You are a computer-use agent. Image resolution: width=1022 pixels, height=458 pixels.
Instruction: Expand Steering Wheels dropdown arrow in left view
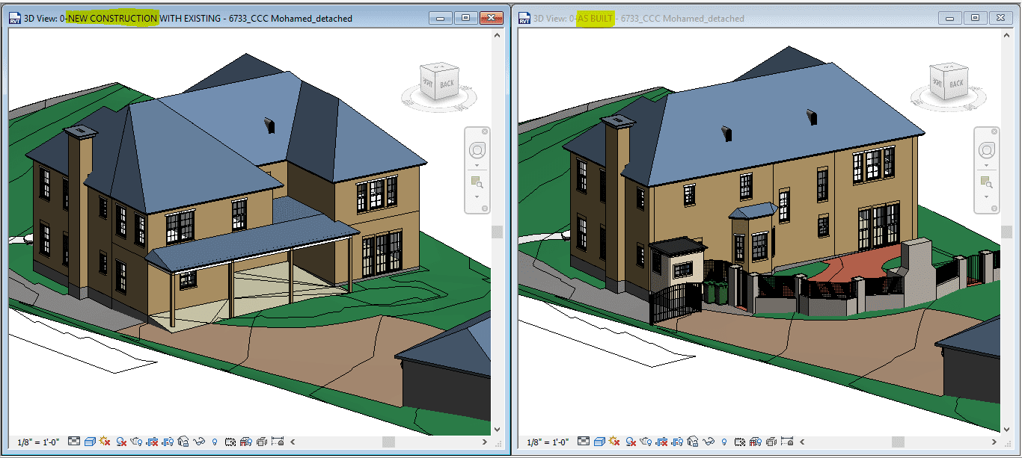click(477, 165)
